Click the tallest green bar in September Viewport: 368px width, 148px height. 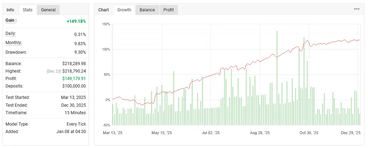click(277, 78)
